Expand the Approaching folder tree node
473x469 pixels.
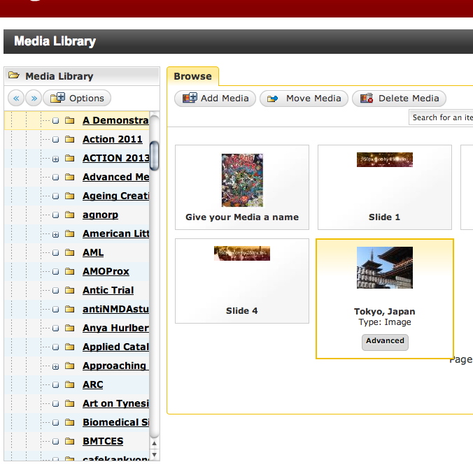point(55,366)
